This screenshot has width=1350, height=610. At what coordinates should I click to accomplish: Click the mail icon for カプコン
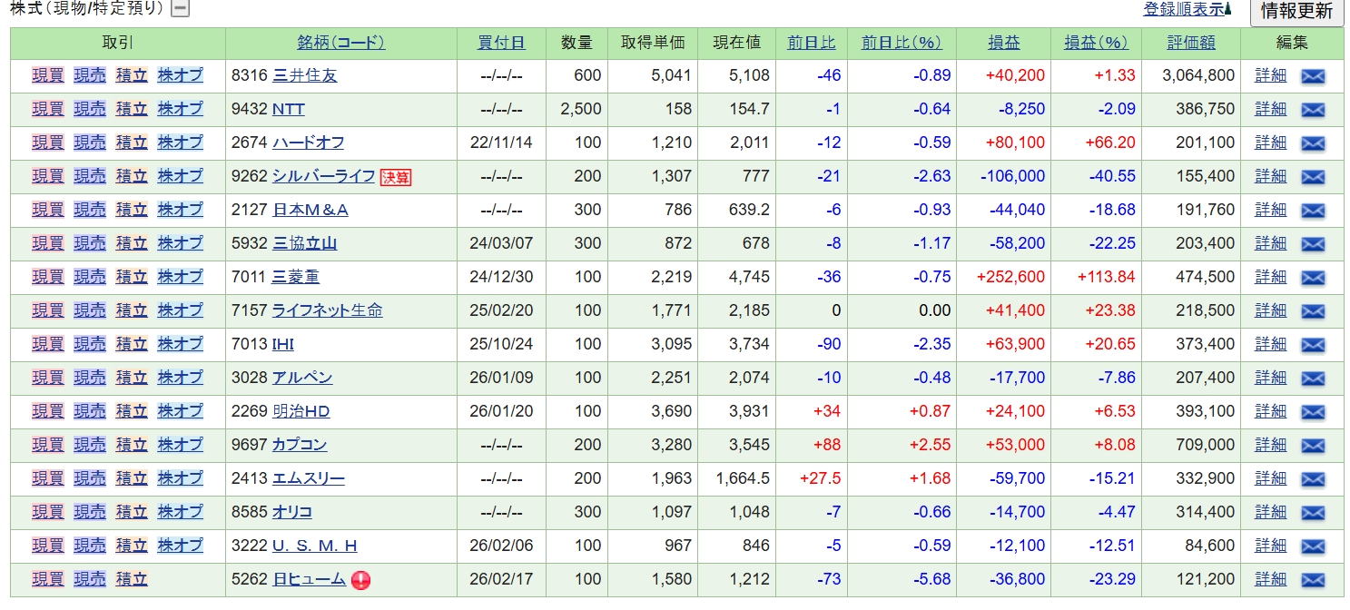pos(1313,446)
